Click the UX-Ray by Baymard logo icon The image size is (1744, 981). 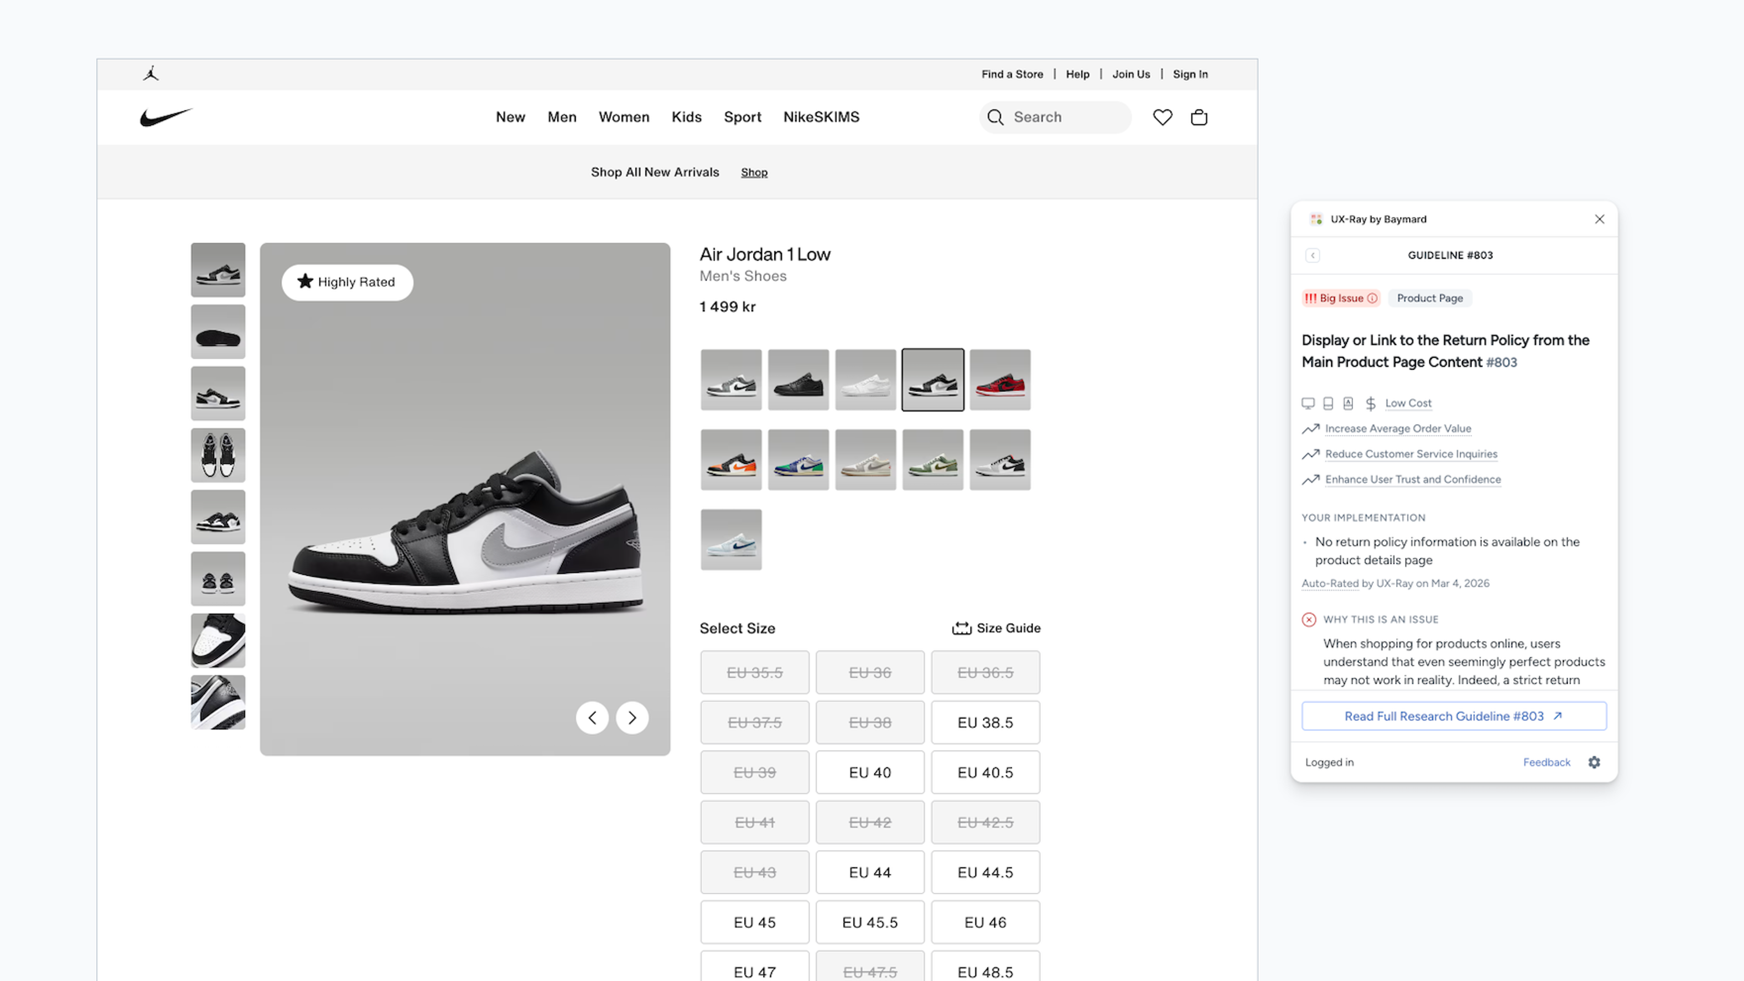1316,218
